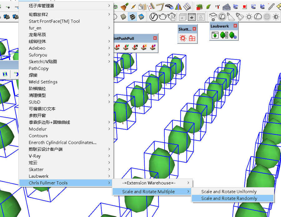Start V-Ray interactive render teapot with hand
Image resolution: width=281 pixels, height=217 pixels.
tap(172, 17)
